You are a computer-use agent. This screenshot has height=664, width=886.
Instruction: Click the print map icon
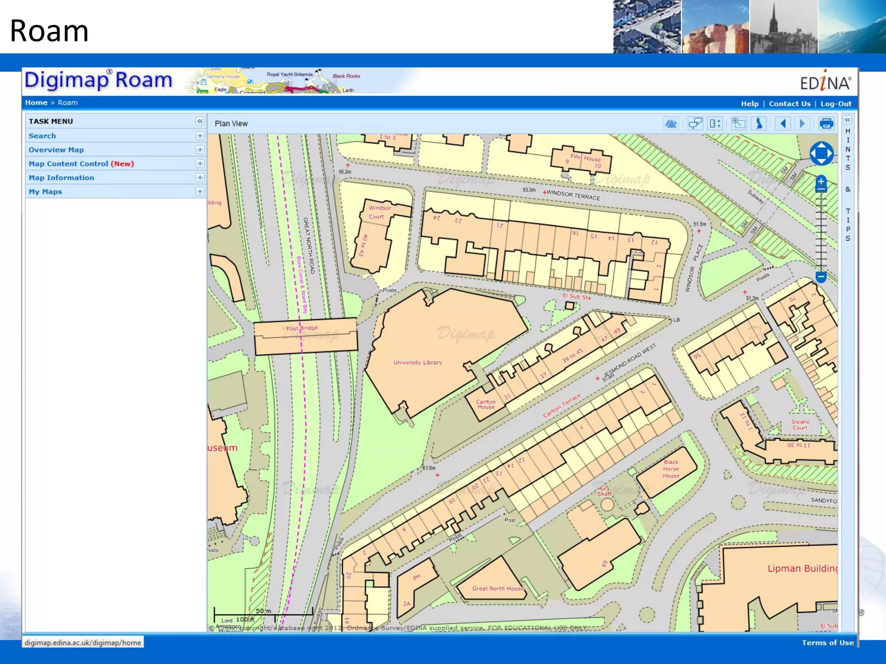(x=826, y=124)
